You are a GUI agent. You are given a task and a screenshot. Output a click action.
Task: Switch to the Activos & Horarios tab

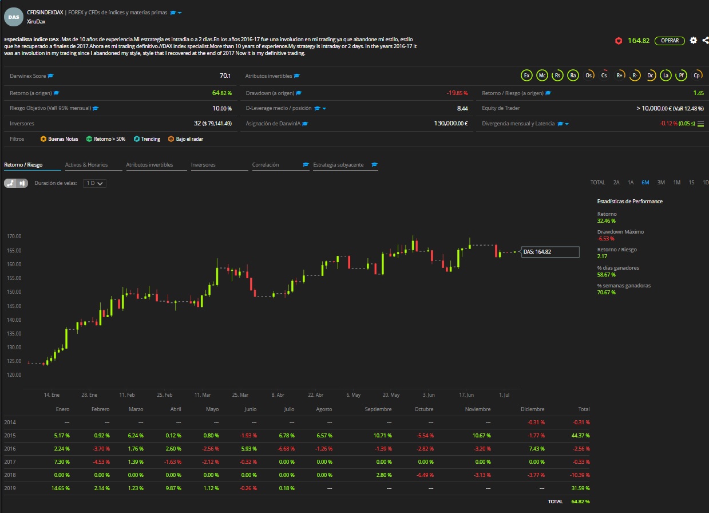86,165
